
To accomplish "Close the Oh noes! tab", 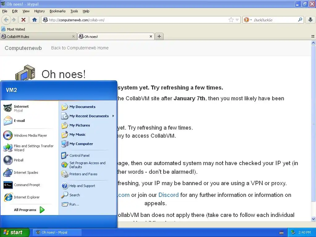I will click(x=151, y=36).
